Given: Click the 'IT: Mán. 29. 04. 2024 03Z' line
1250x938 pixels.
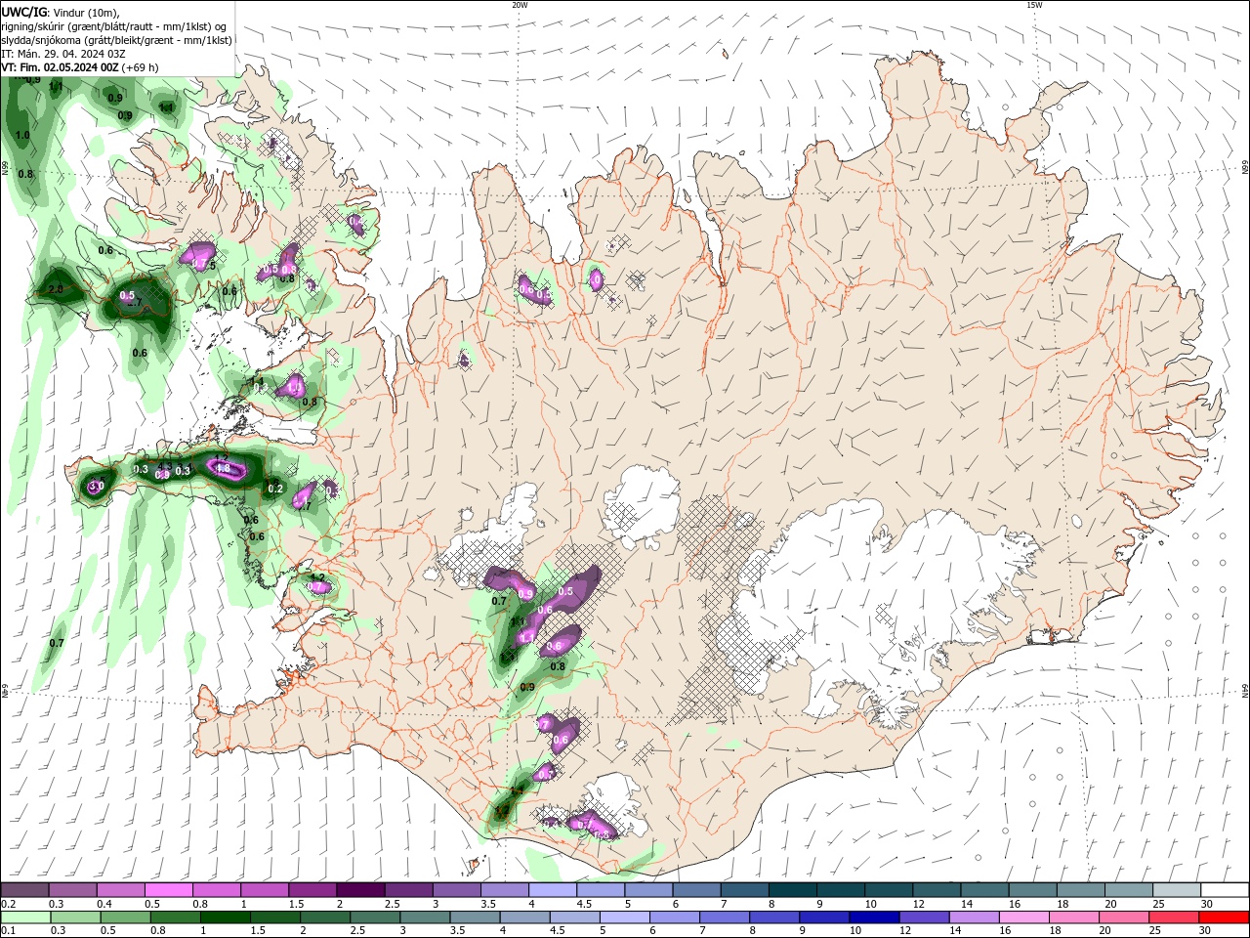Looking at the screenshot, I should click(62, 54).
